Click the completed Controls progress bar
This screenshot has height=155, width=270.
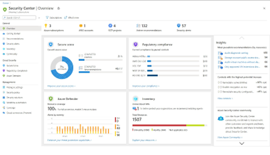(x=100, y=60)
